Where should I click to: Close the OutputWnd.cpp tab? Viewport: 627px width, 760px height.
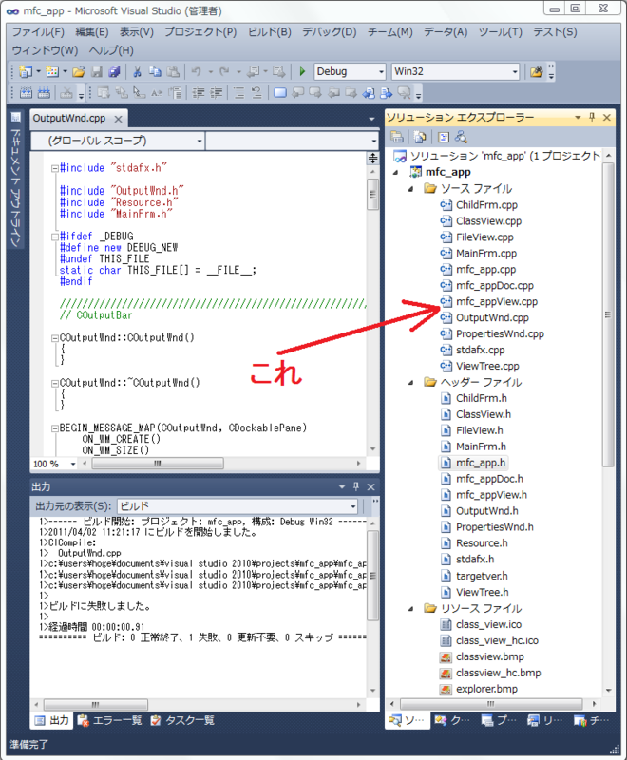(118, 119)
